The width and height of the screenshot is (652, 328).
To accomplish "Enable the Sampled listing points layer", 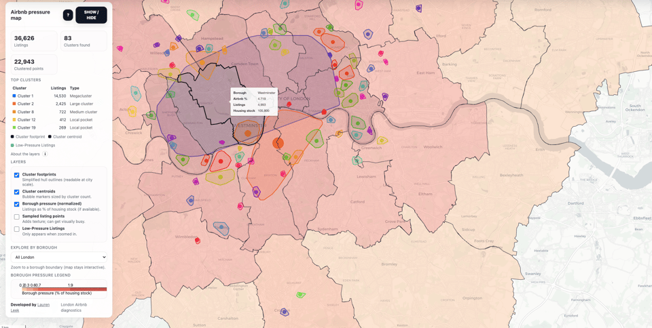I will pos(17,217).
